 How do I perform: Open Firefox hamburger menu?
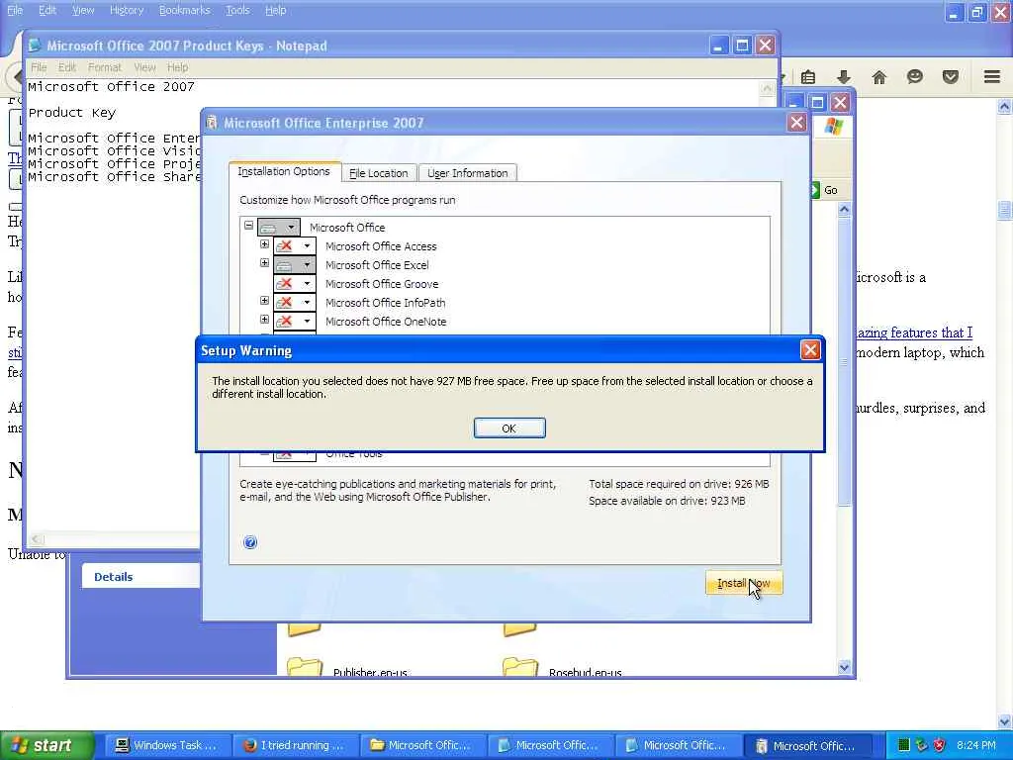(x=992, y=77)
